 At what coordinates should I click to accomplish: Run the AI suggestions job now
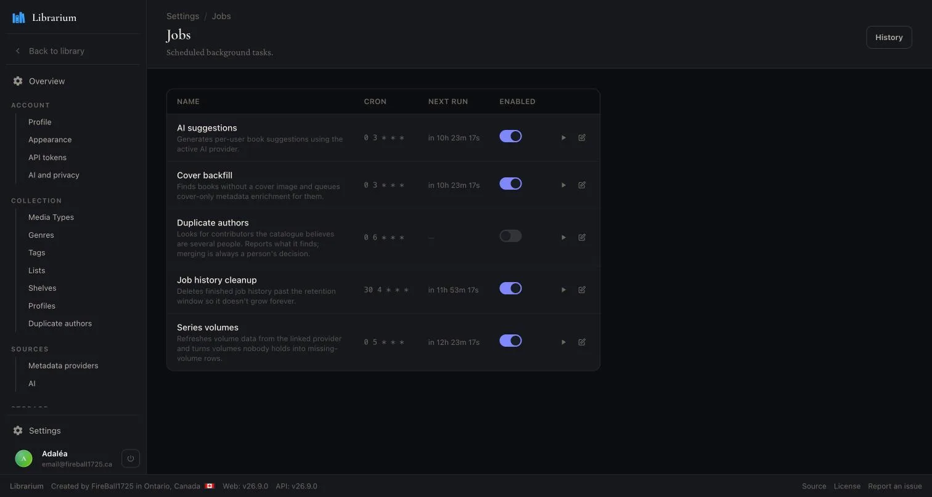pyautogui.click(x=563, y=138)
